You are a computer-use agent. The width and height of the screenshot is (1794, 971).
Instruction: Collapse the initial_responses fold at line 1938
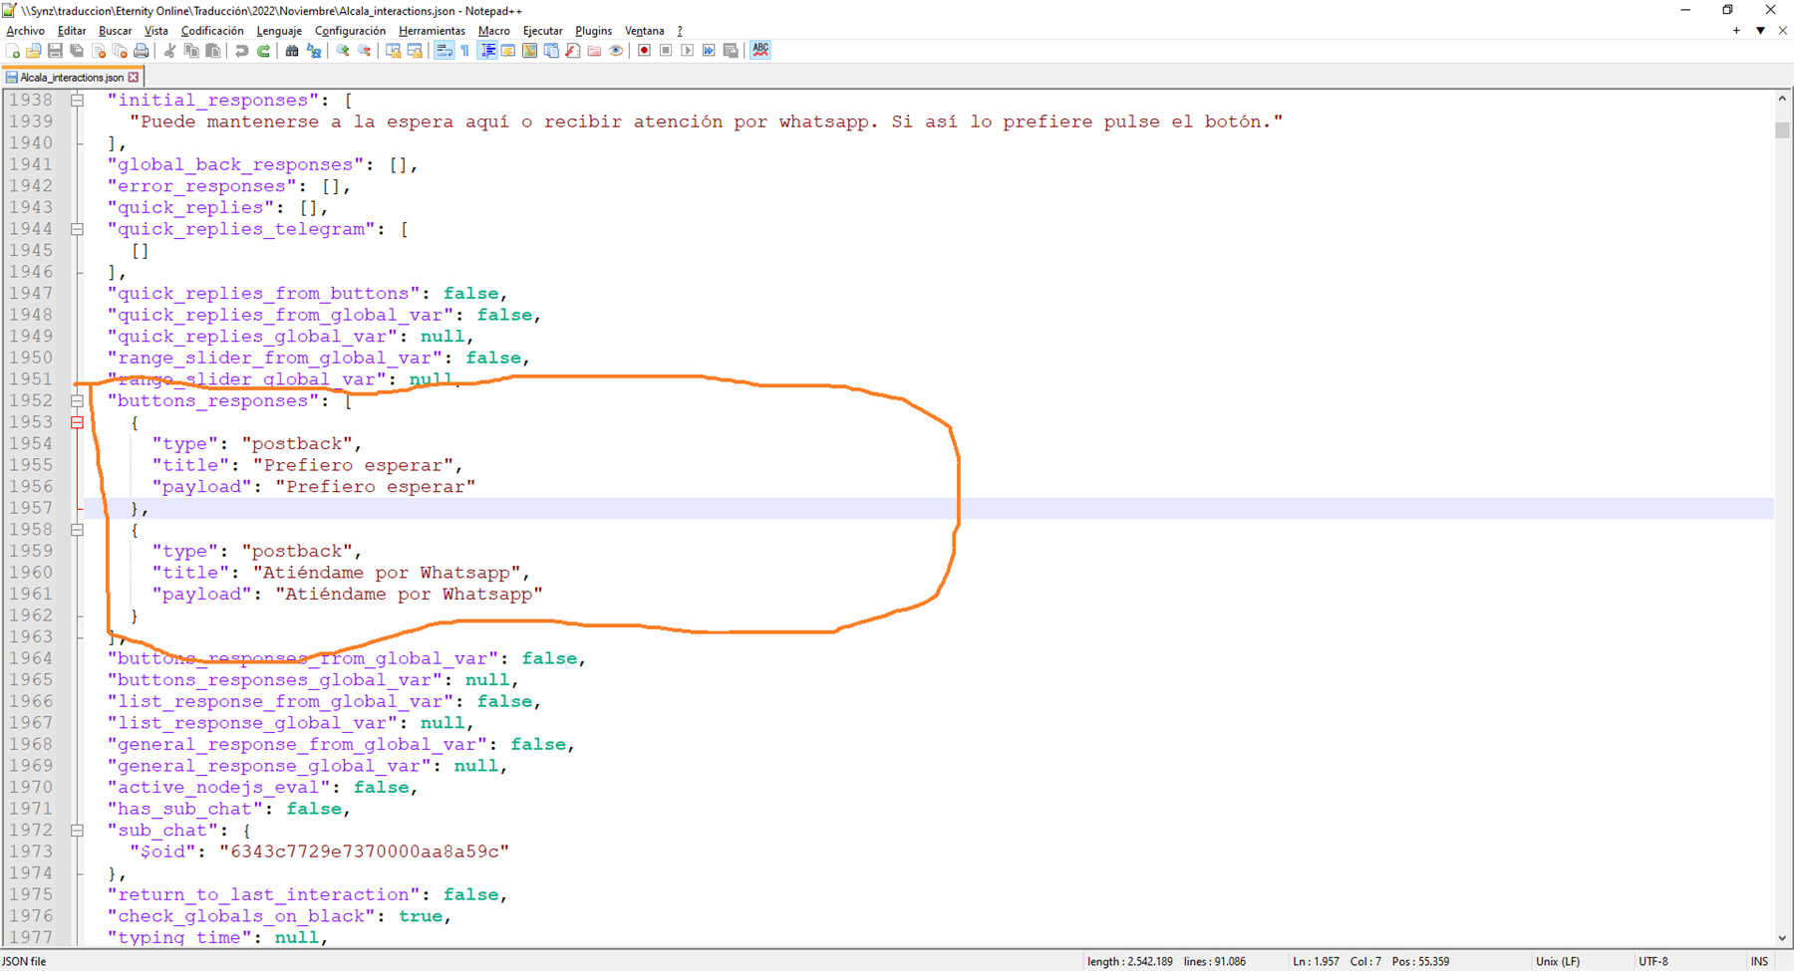point(77,100)
